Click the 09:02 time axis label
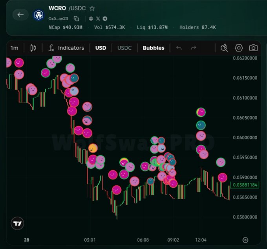 tap(173, 240)
